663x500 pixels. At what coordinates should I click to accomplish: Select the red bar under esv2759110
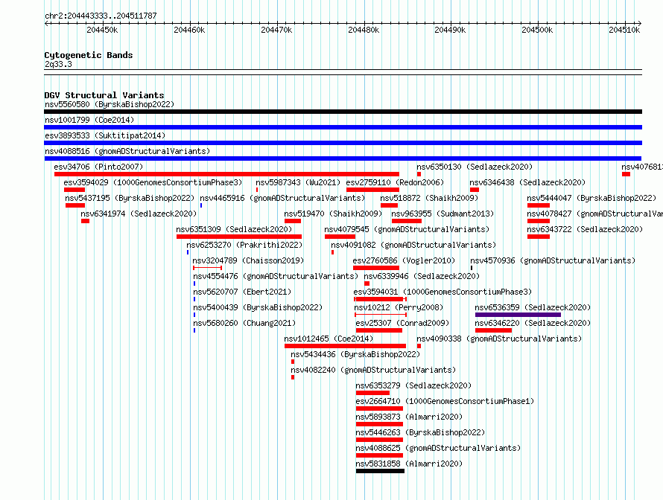[373, 190]
